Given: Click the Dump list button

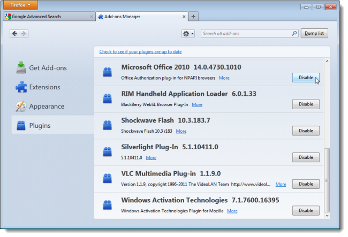Looking at the screenshot, I should coord(314,33).
